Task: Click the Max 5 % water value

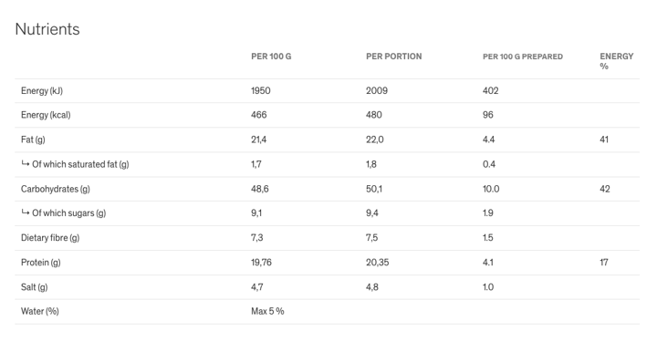Action: (x=267, y=311)
